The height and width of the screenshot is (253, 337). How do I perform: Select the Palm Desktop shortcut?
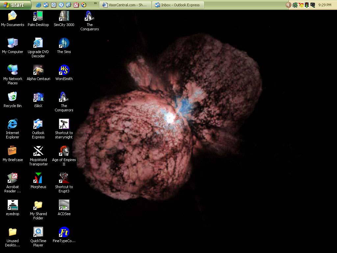[38, 16]
